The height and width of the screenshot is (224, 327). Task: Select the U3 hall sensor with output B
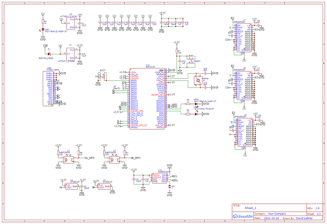[104, 186]
